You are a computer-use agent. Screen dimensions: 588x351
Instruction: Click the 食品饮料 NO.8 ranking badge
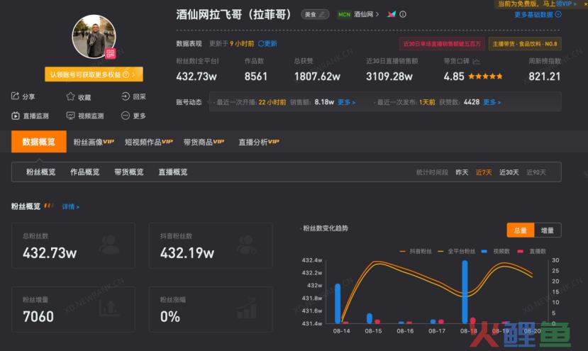coord(525,44)
